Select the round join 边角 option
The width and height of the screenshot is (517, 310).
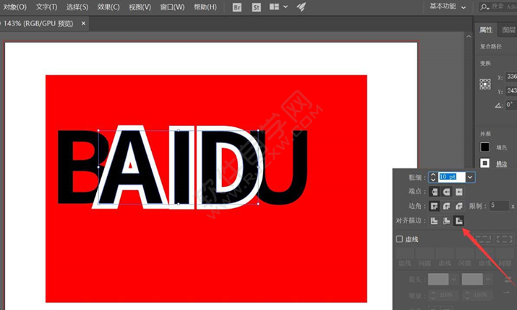click(x=446, y=206)
